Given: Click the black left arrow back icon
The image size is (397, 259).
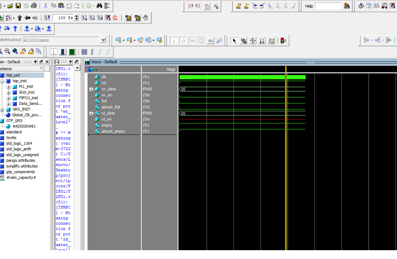Looking at the screenshot, I should point(27,18).
